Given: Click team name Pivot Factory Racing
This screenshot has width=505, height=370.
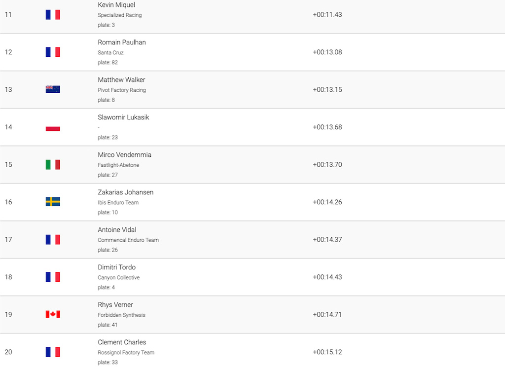Looking at the screenshot, I should point(122,90).
